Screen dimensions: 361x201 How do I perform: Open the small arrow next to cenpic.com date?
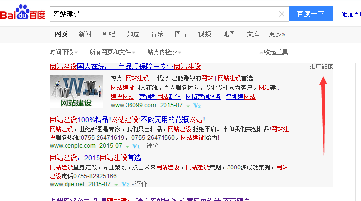(x=127, y=146)
